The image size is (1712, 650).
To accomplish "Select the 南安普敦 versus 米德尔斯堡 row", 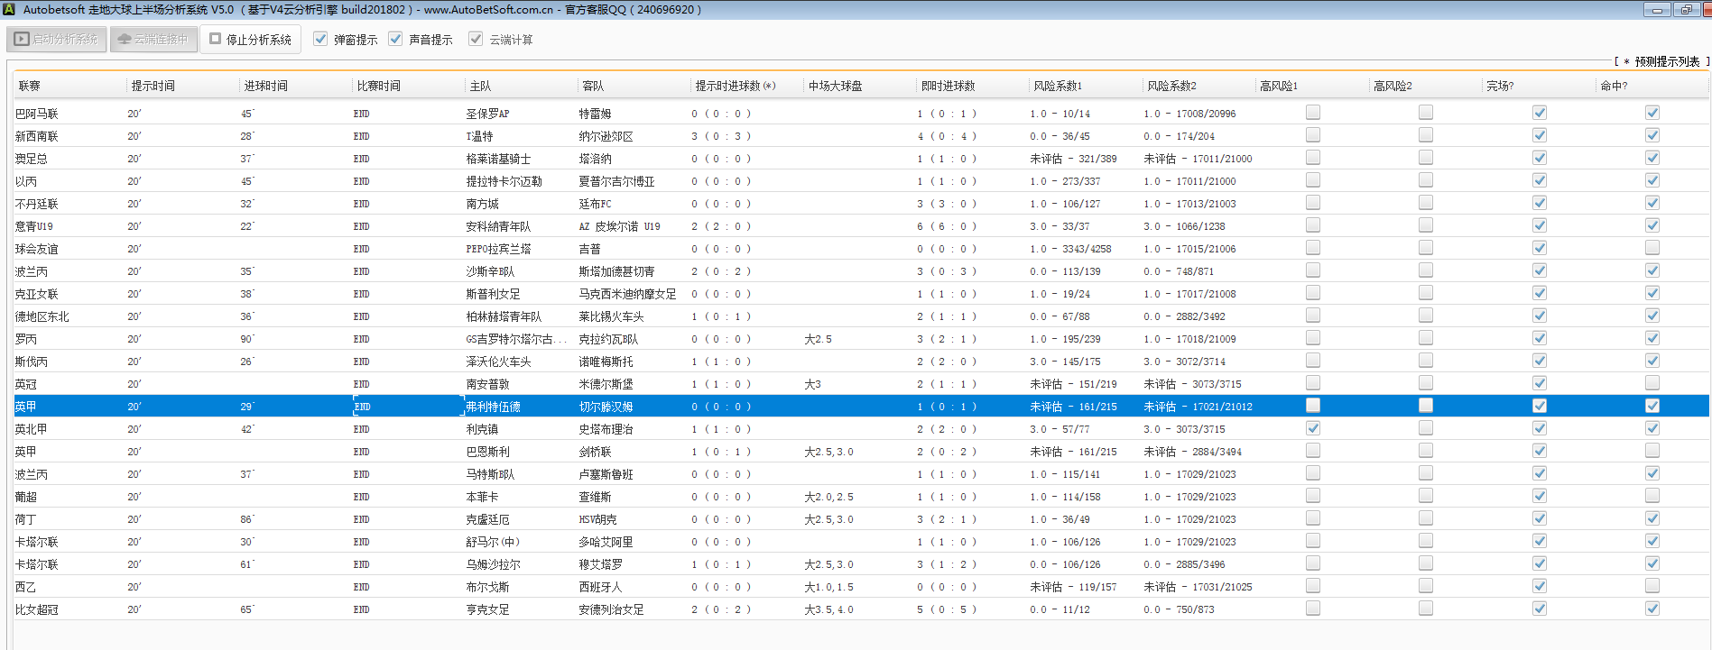I will tap(487, 384).
